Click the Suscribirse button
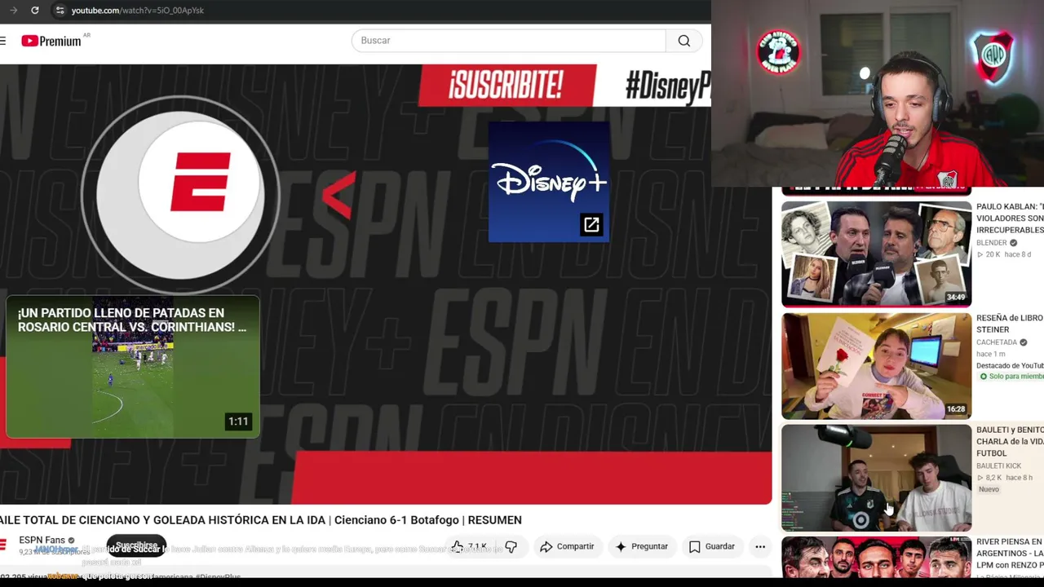 pyautogui.click(x=136, y=545)
